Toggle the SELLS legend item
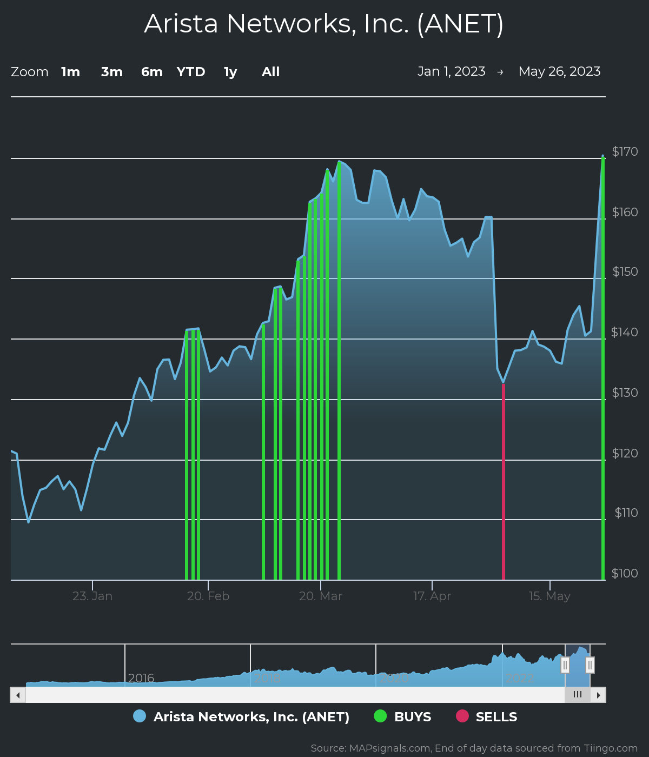Viewport: 649px width, 757px height. tap(487, 716)
